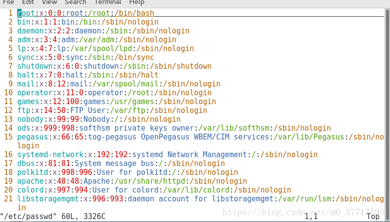390x222 pixels.
Task: Click "System message bus" comment on line 17
Action: (114, 164)
